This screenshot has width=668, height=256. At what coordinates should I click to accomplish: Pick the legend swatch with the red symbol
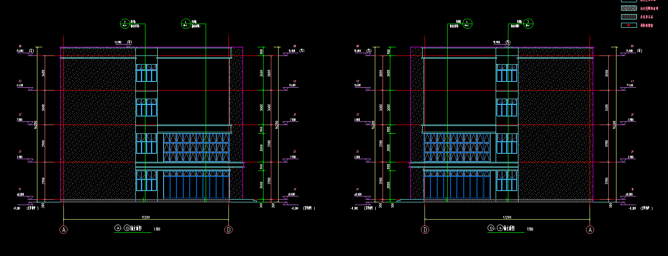click(x=629, y=25)
